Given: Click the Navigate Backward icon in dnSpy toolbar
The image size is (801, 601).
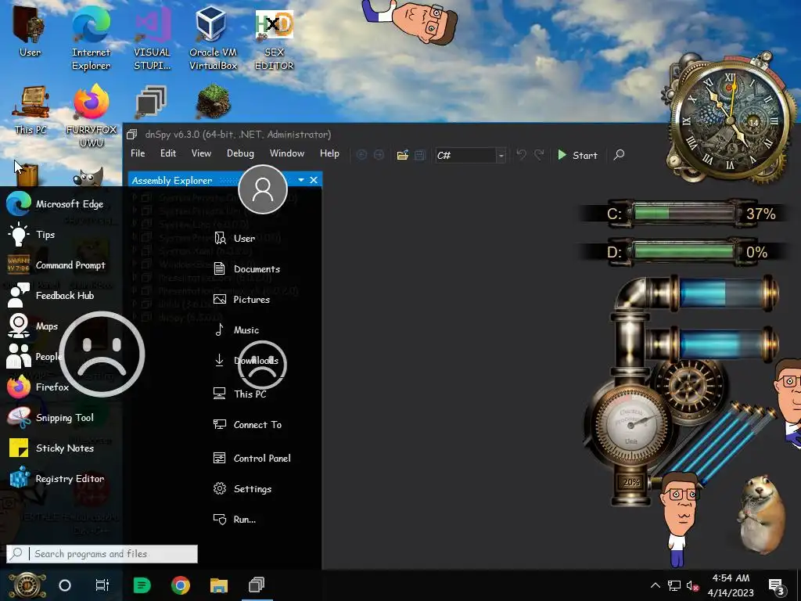Looking at the screenshot, I should coord(361,155).
